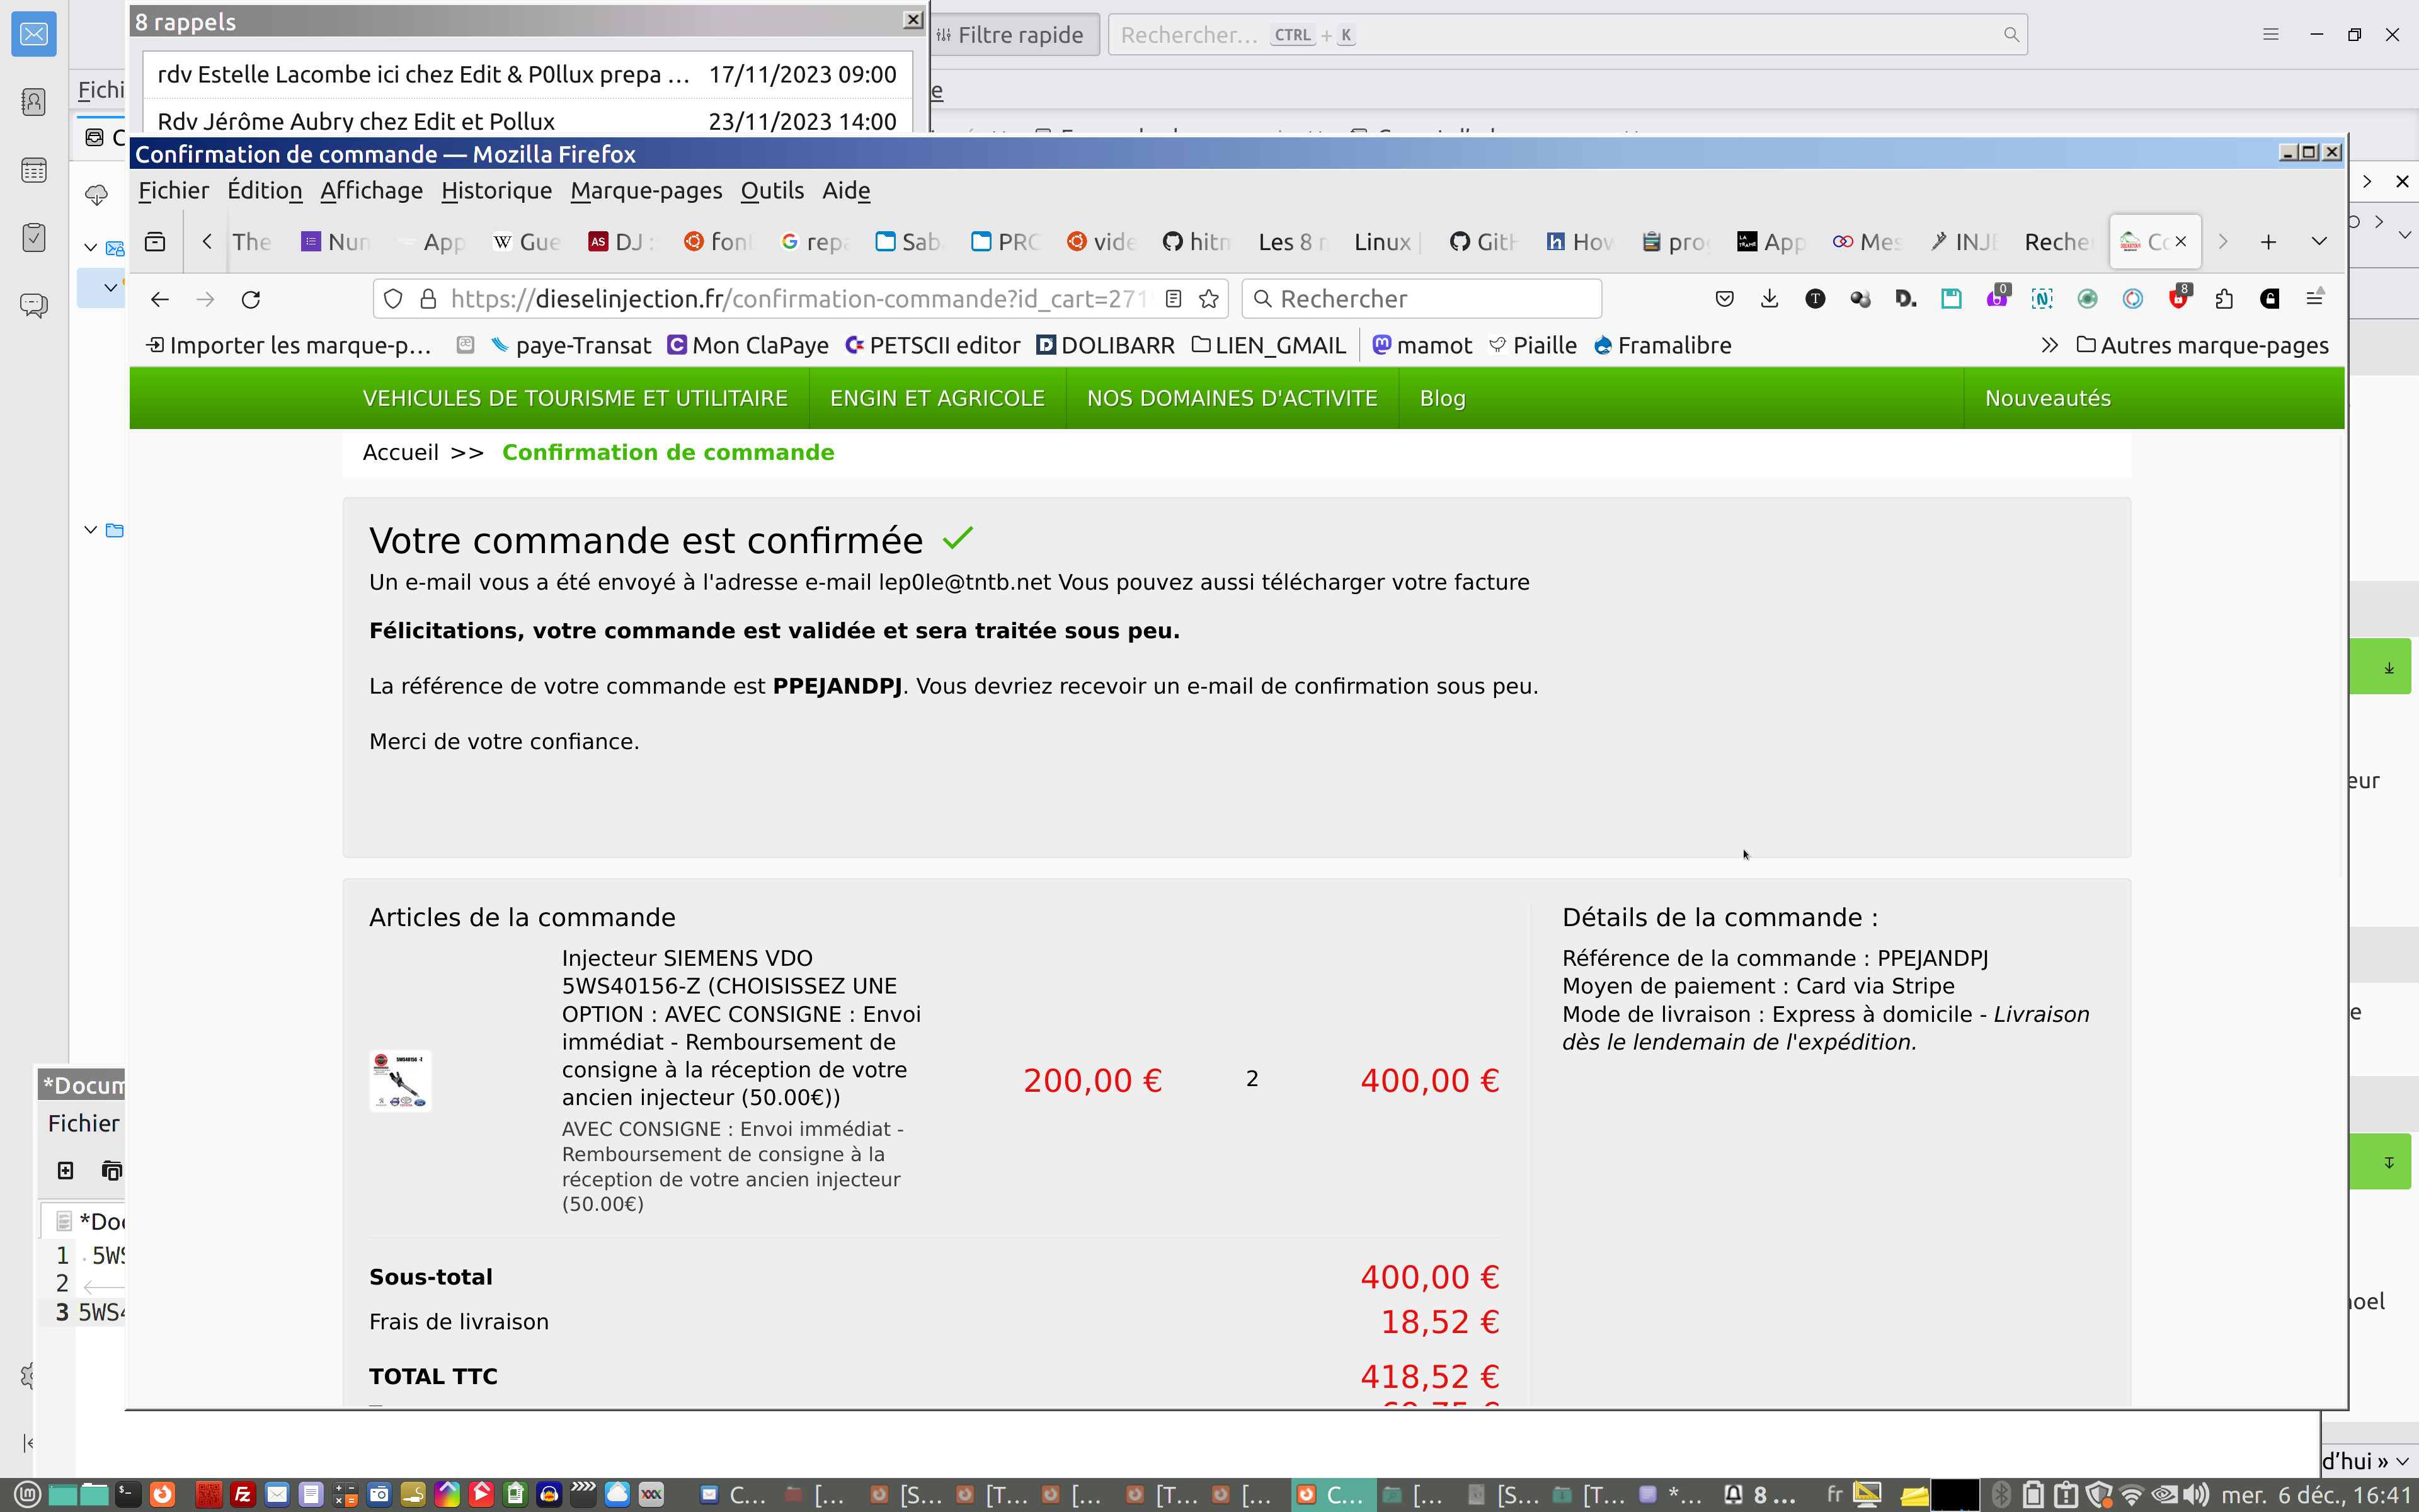The height and width of the screenshot is (1512, 2419).
Task: Open the red shield blocker extension
Action: (2178, 299)
